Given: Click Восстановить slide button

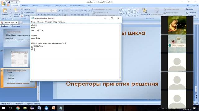Looking at the screenshot, I should pos(28,13).
